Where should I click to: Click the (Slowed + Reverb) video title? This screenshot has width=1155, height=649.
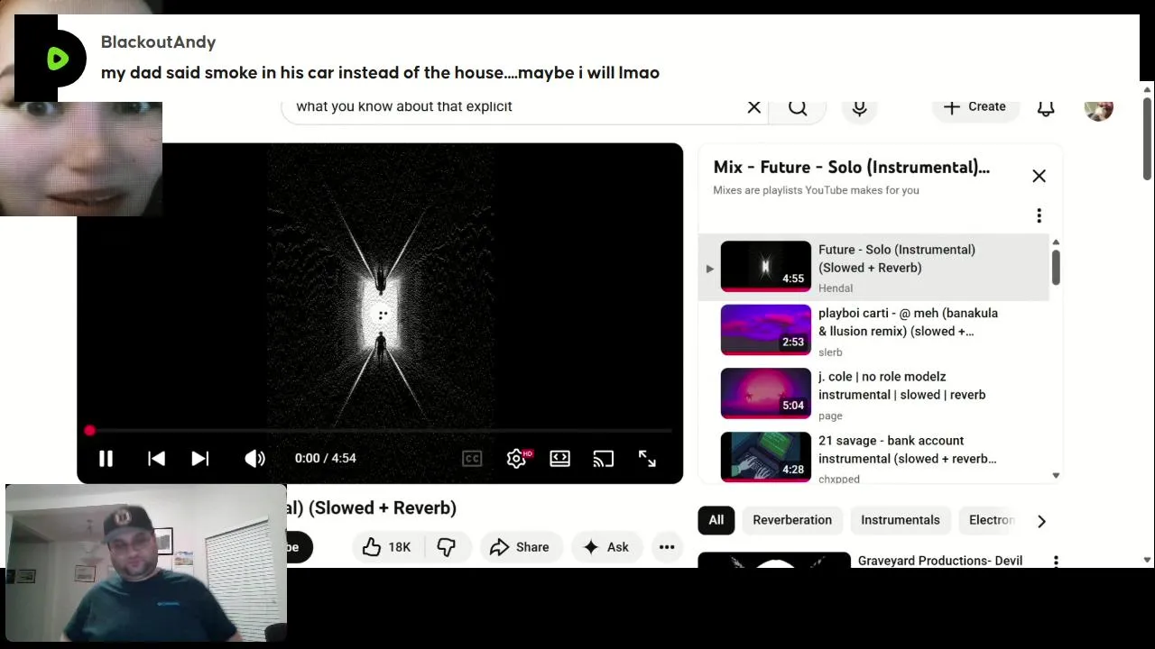click(372, 508)
